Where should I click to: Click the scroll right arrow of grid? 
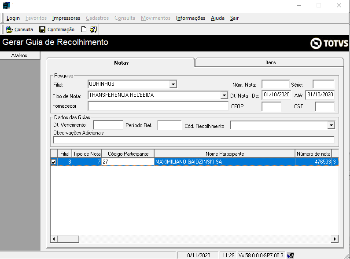[335, 239]
